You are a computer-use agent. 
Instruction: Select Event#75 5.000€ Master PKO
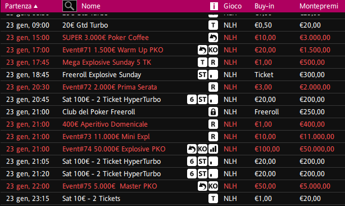tap(110, 186)
